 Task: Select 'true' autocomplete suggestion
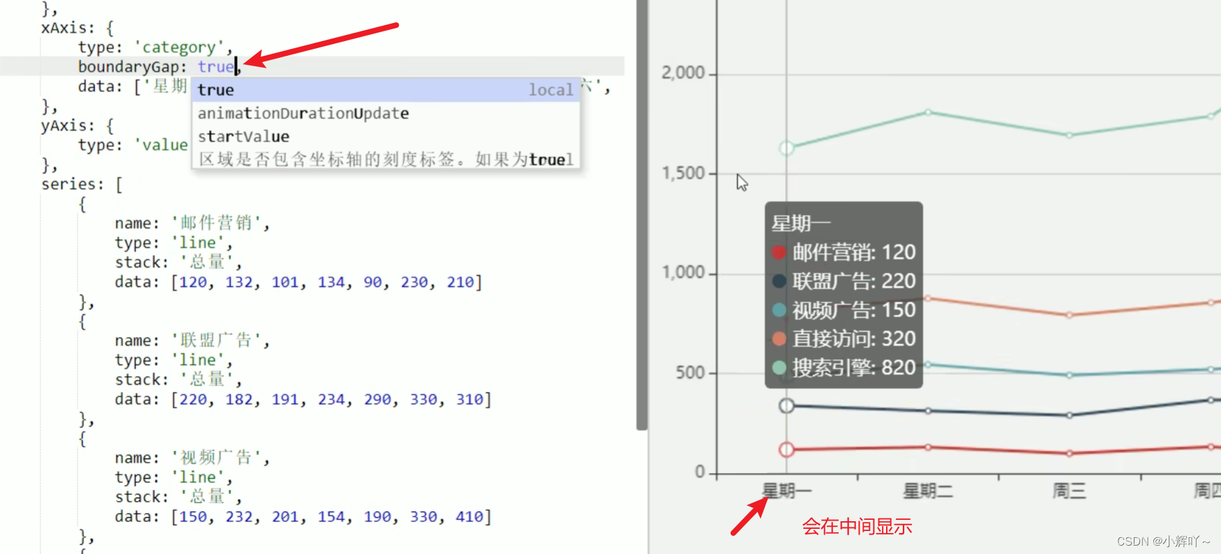click(x=386, y=90)
